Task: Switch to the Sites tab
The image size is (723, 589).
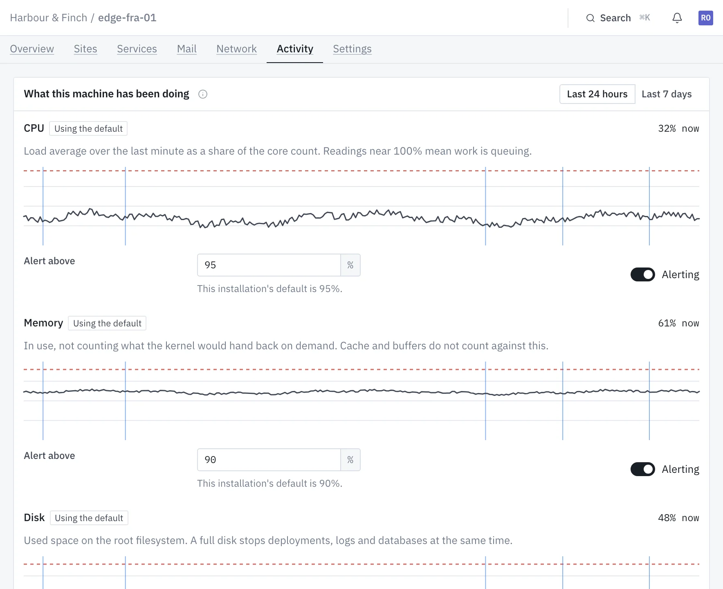Action: point(85,49)
